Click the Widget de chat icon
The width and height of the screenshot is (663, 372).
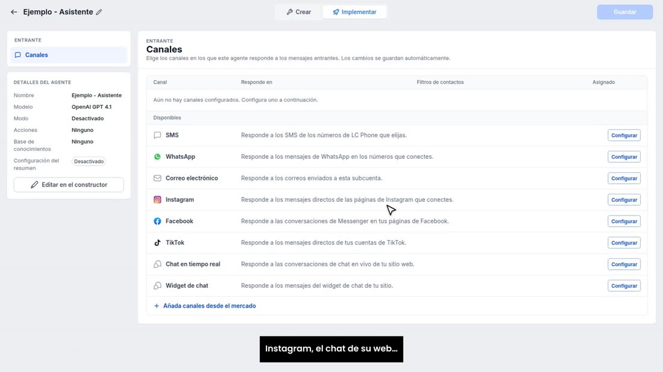point(157,286)
